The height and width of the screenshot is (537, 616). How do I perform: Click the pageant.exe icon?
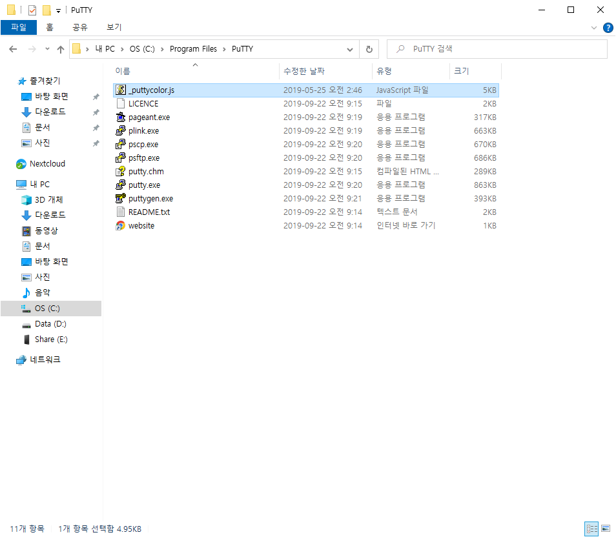121,117
